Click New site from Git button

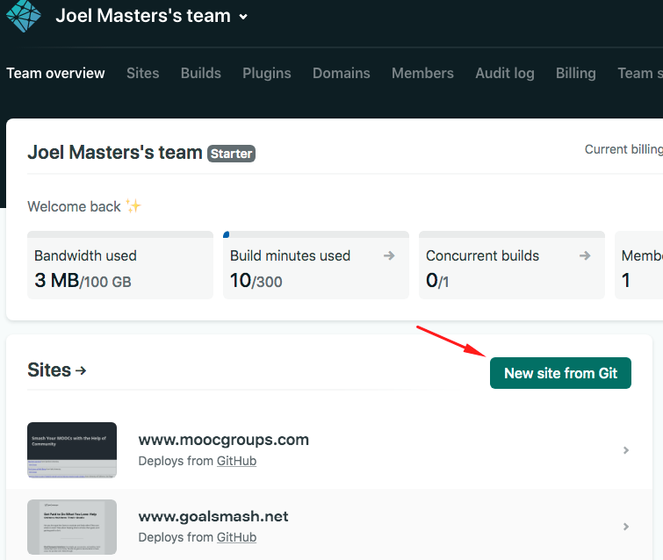560,373
